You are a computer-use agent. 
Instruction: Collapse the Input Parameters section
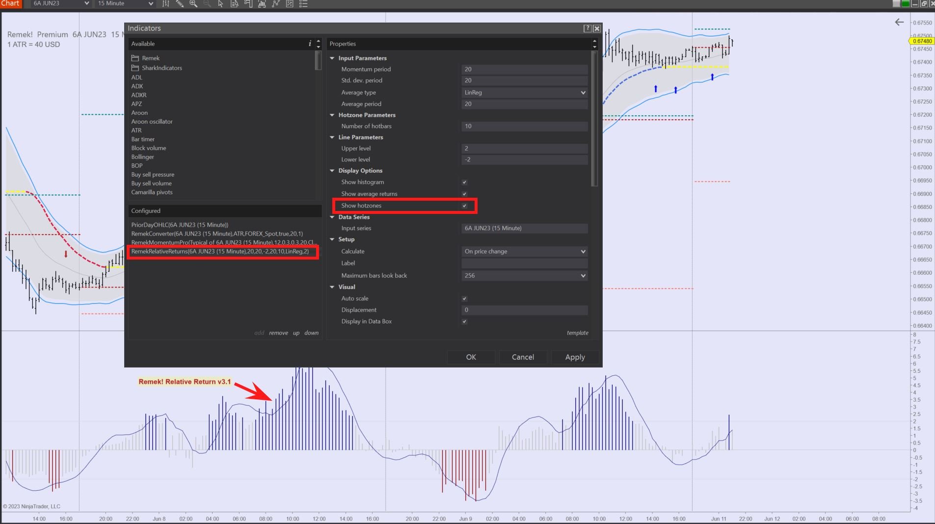tap(332, 58)
